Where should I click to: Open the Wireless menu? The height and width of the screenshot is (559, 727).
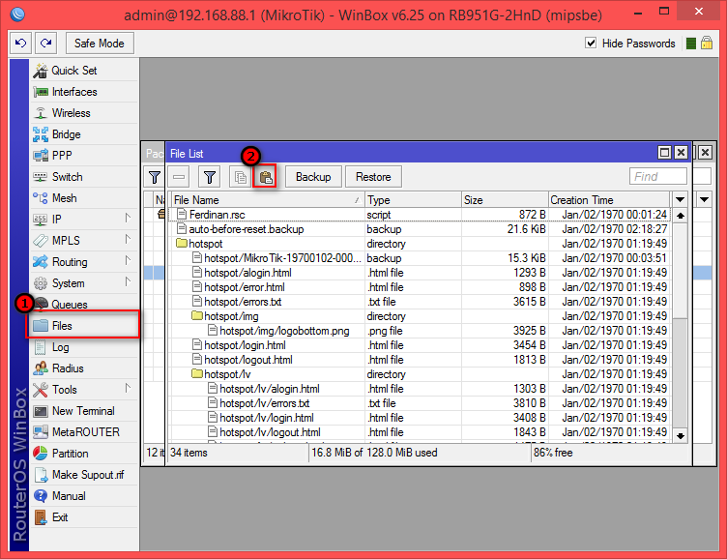click(85, 113)
